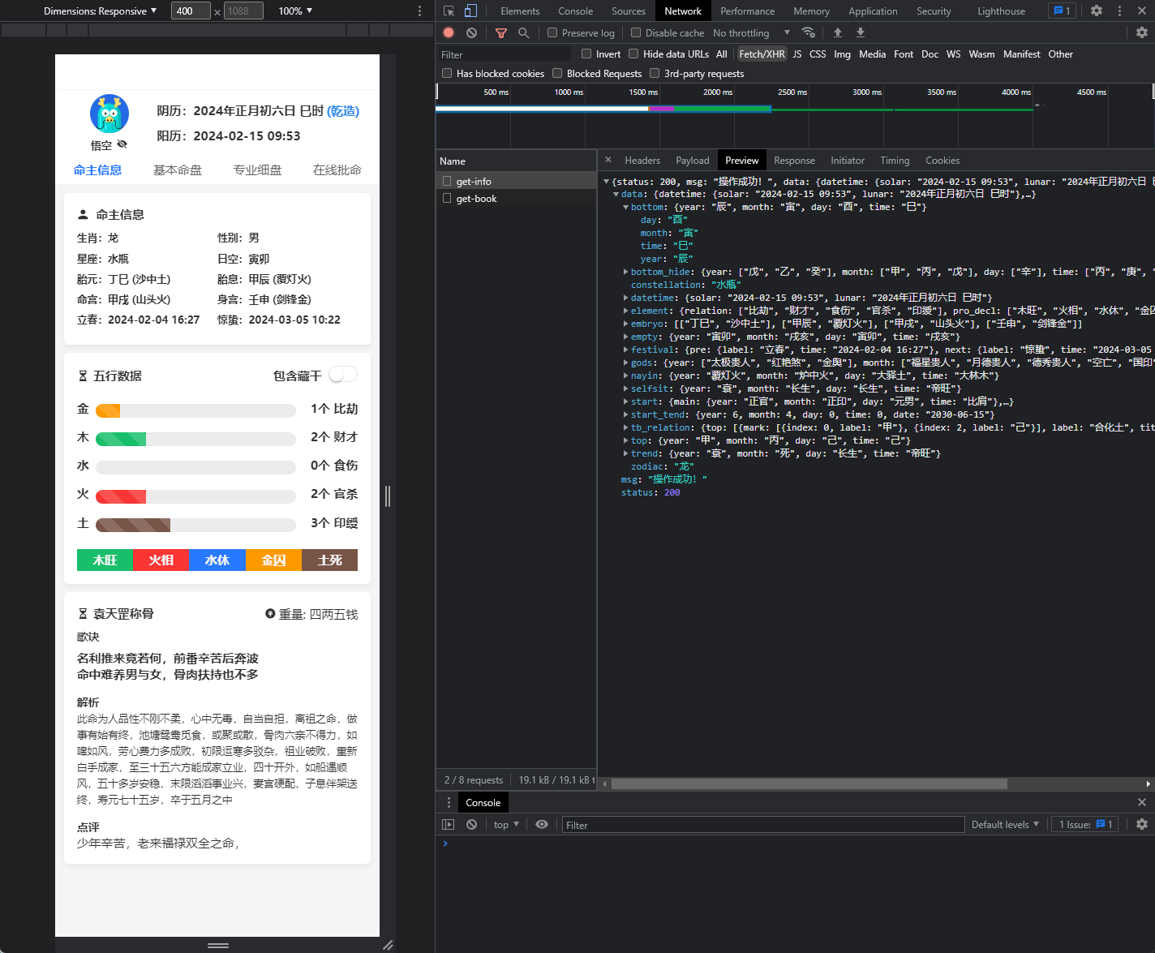The height and width of the screenshot is (953, 1155).
Task: Clear the network log
Action: click(x=471, y=32)
